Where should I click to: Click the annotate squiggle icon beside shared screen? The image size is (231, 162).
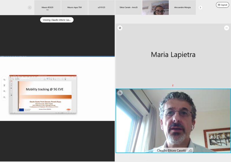click(4, 80)
